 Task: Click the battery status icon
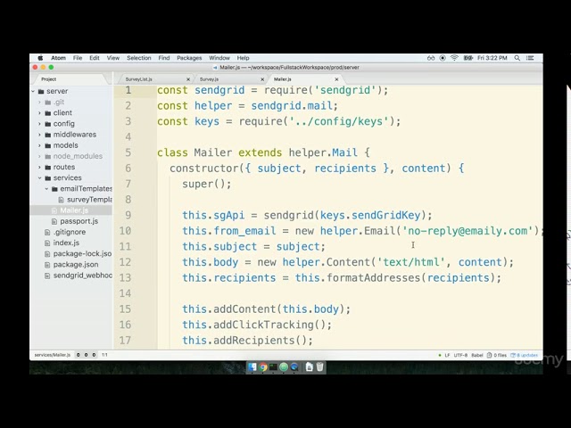468,58
